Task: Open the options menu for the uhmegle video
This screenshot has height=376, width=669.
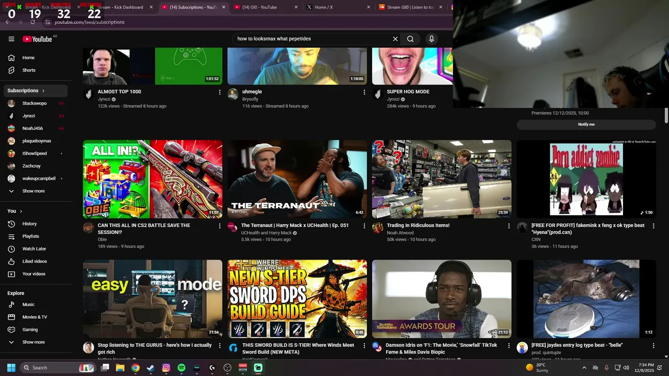Action: [364, 92]
